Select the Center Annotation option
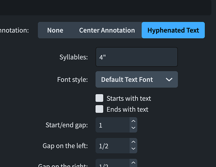This screenshot has width=216, height=167. pos(107,30)
